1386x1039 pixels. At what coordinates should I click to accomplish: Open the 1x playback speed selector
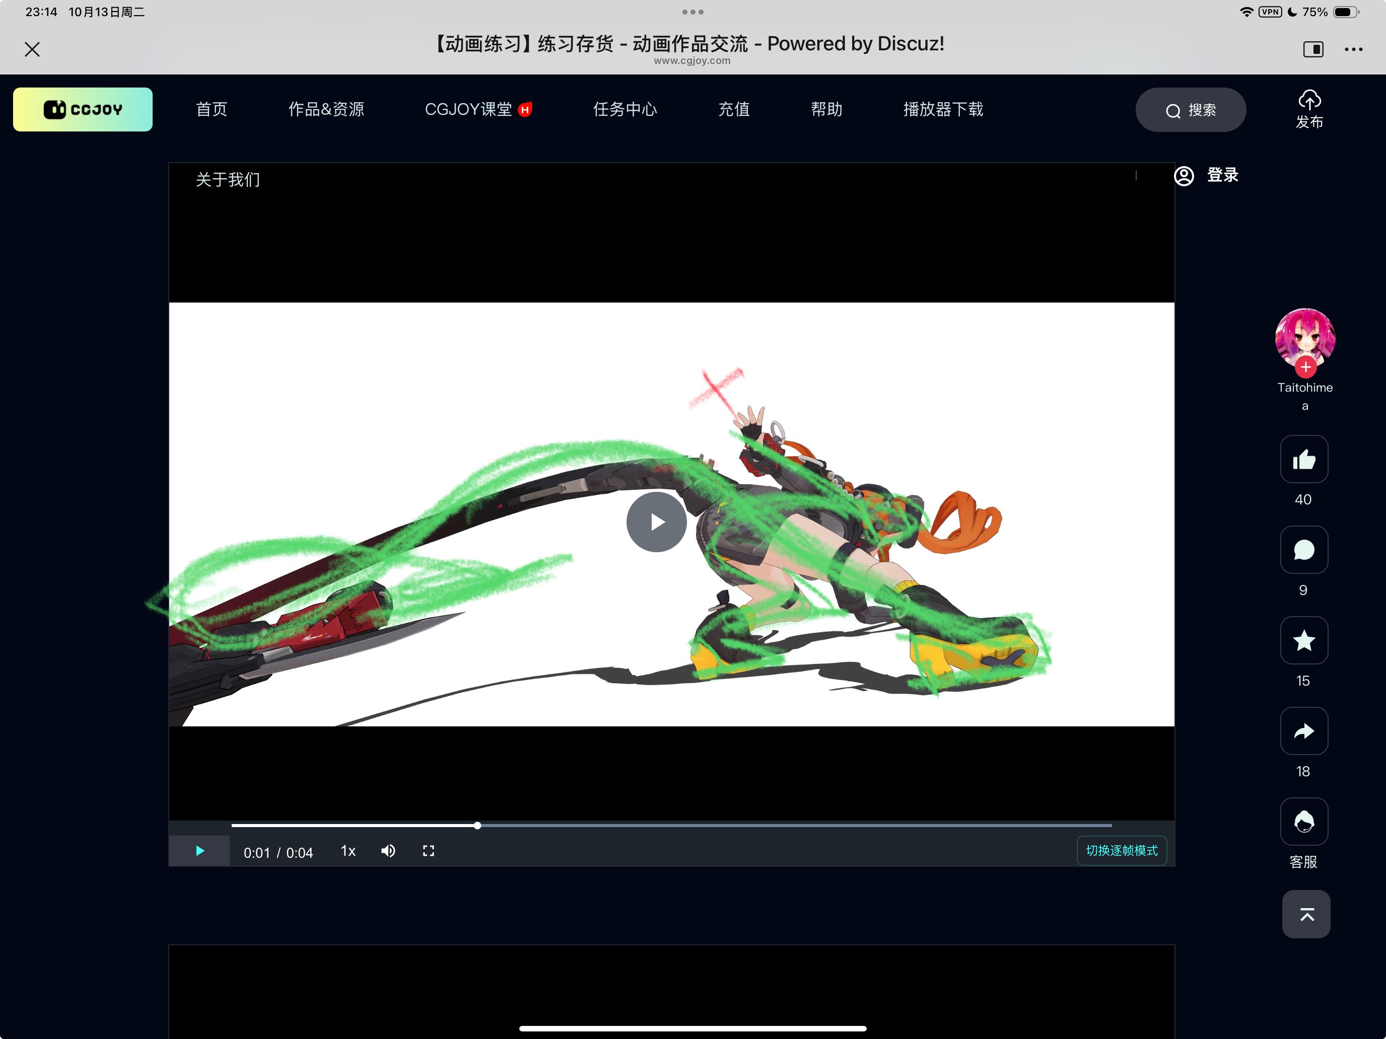(349, 851)
